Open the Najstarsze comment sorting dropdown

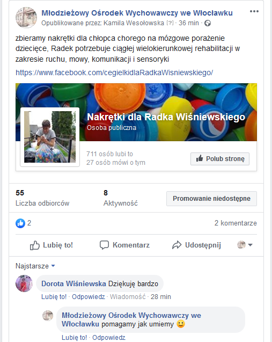tap(35, 266)
